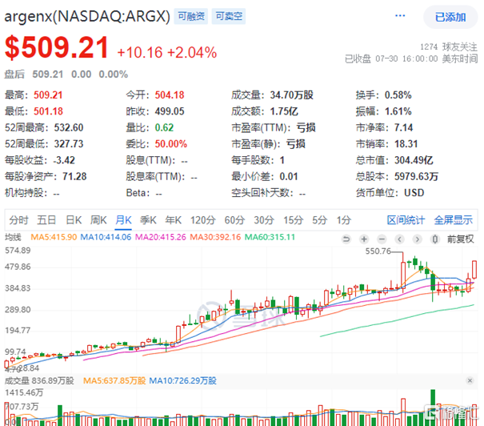Screen dimensions: 484x426
Task: Click the 可卖空 short-sellable tag
Action: pos(229,16)
